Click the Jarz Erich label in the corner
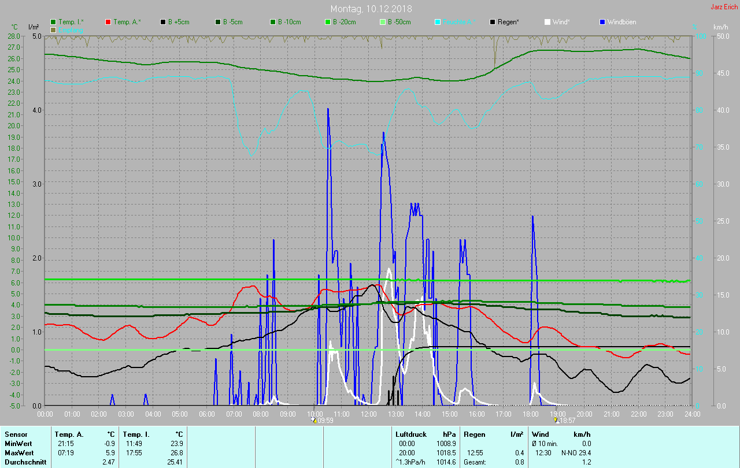Image resolution: width=740 pixels, height=468 pixels. [x=724, y=7]
